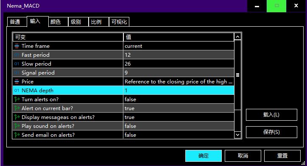Viewport: 307px width, 166px height.
Task: Edit the Slow period value 26
Action: point(179,64)
